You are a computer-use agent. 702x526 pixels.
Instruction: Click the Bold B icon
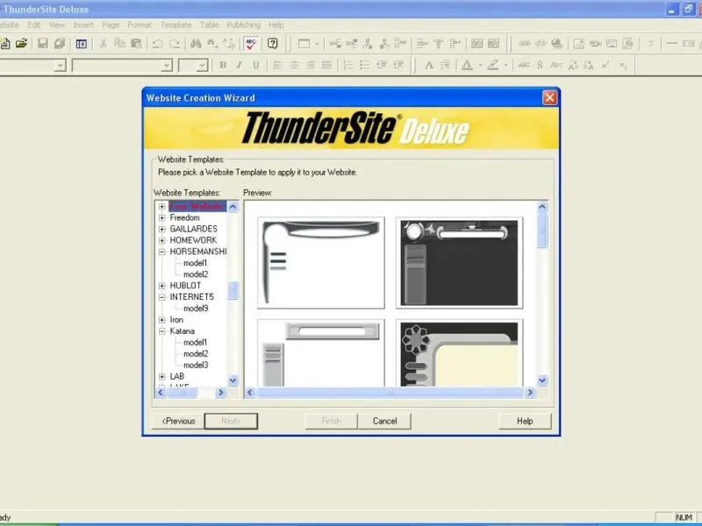223,65
